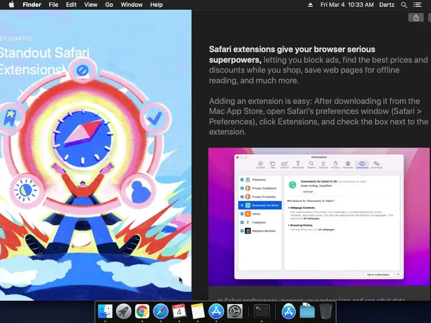The height and width of the screenshot is (323, 431).
Task: Open the Apple menu
Action: coord(11,5)
